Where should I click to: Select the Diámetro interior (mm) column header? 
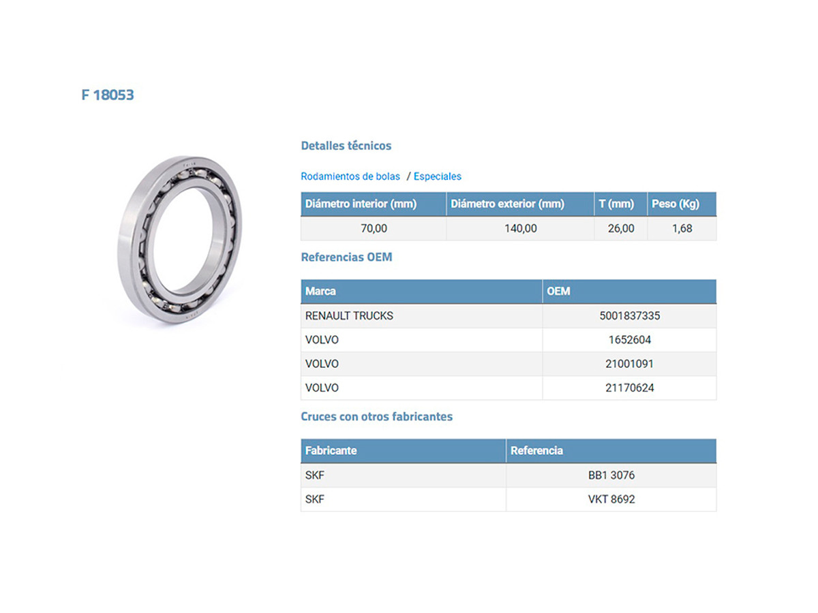pos(361,204)
